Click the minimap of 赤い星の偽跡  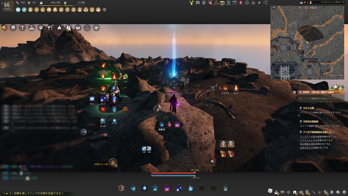[307, 43]
